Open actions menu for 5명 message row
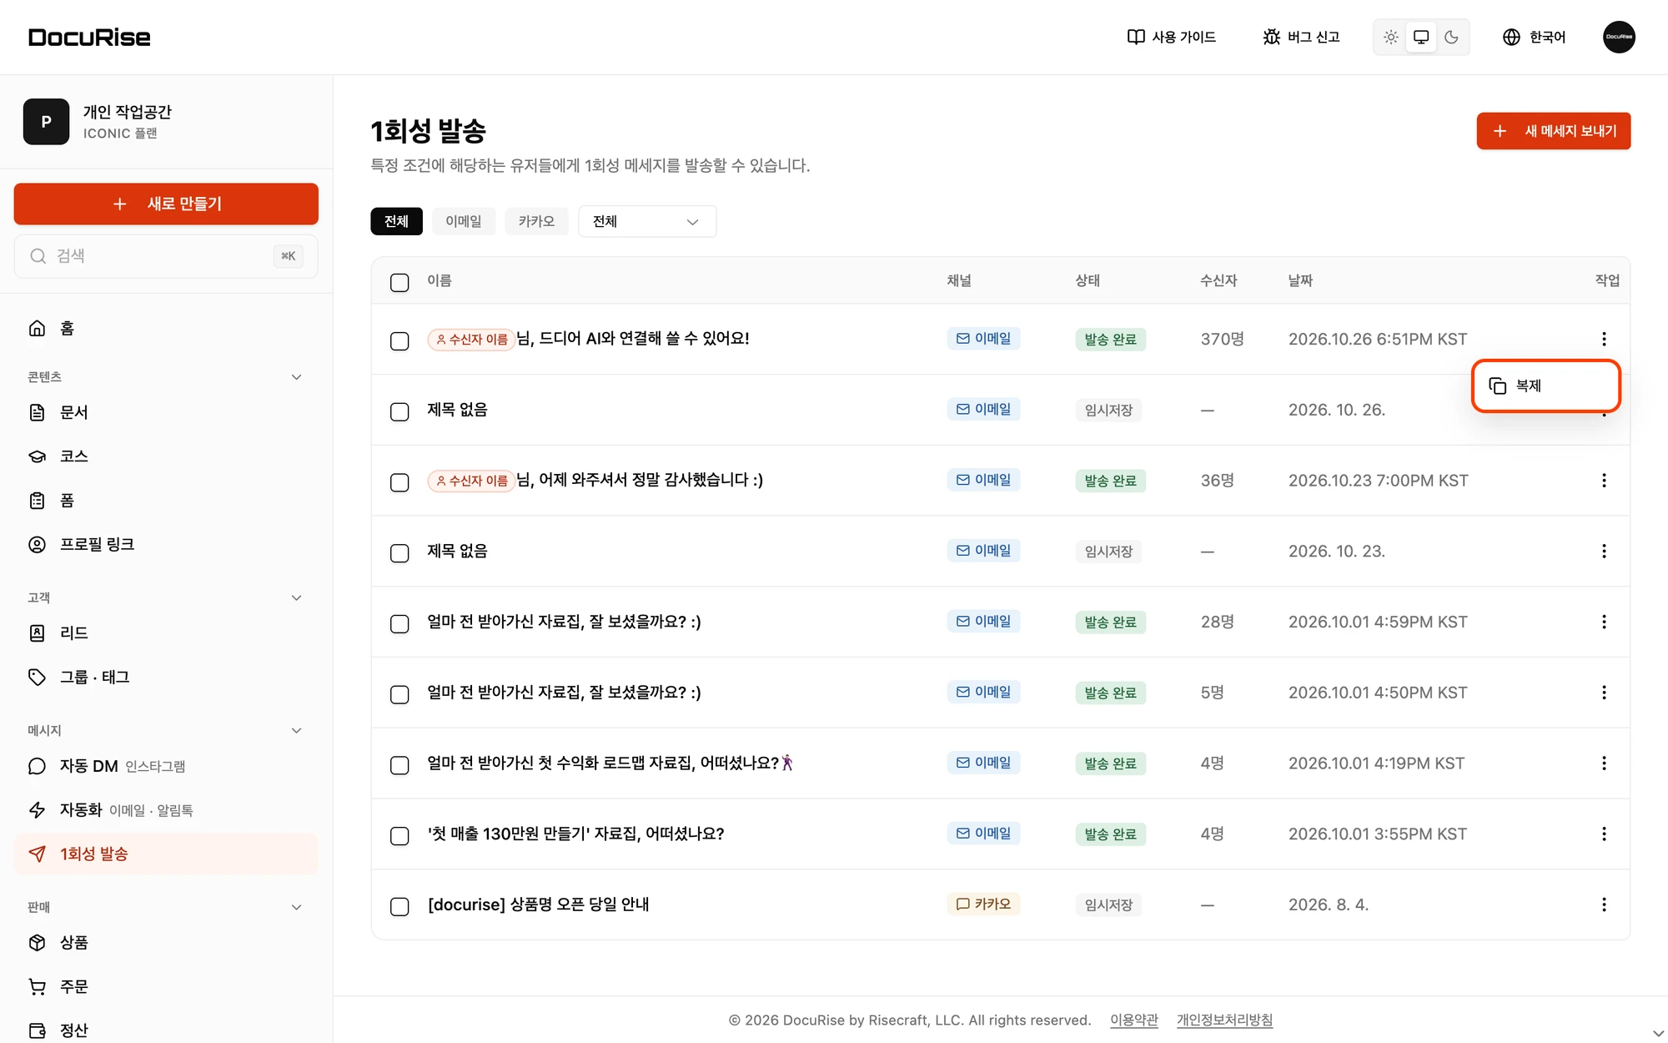Viewport: 1668px width, 1043px height. click(x=1604, y=693)
